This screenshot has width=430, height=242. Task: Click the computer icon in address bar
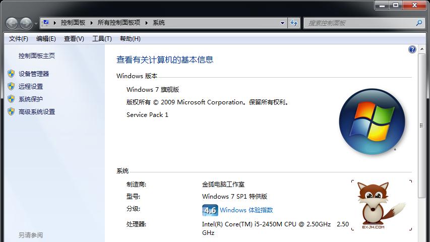(x=46, y=23)
